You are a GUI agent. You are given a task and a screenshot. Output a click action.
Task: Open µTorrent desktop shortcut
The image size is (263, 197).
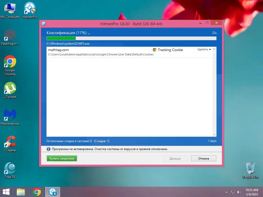tap(10, 90)
